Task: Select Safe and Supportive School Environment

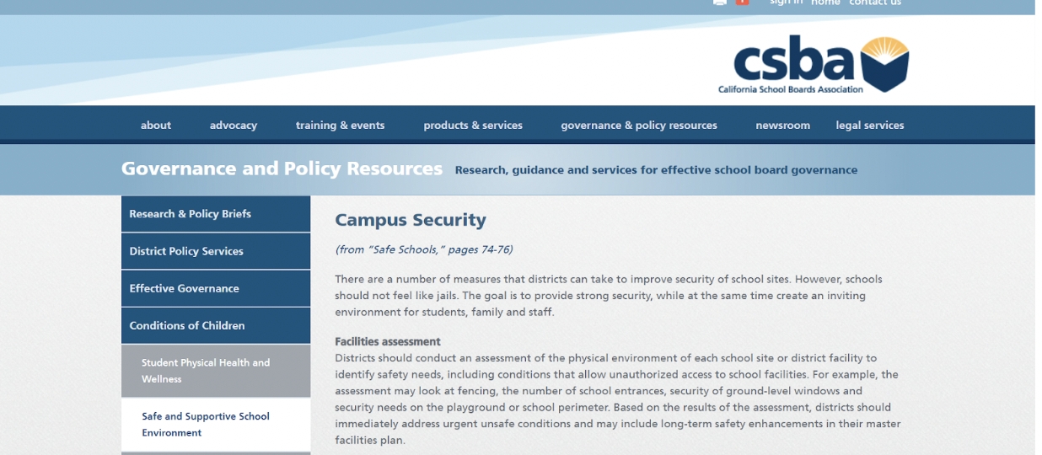Action: 206,424
